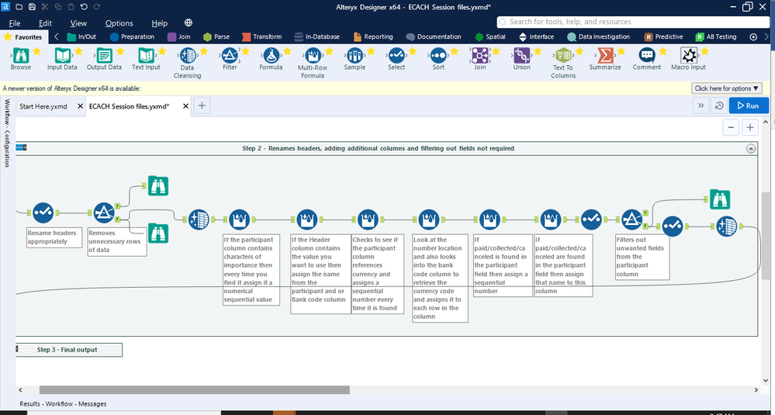The image size is (775, 415).
Task: Open the File menu
Action: (14, 23)
